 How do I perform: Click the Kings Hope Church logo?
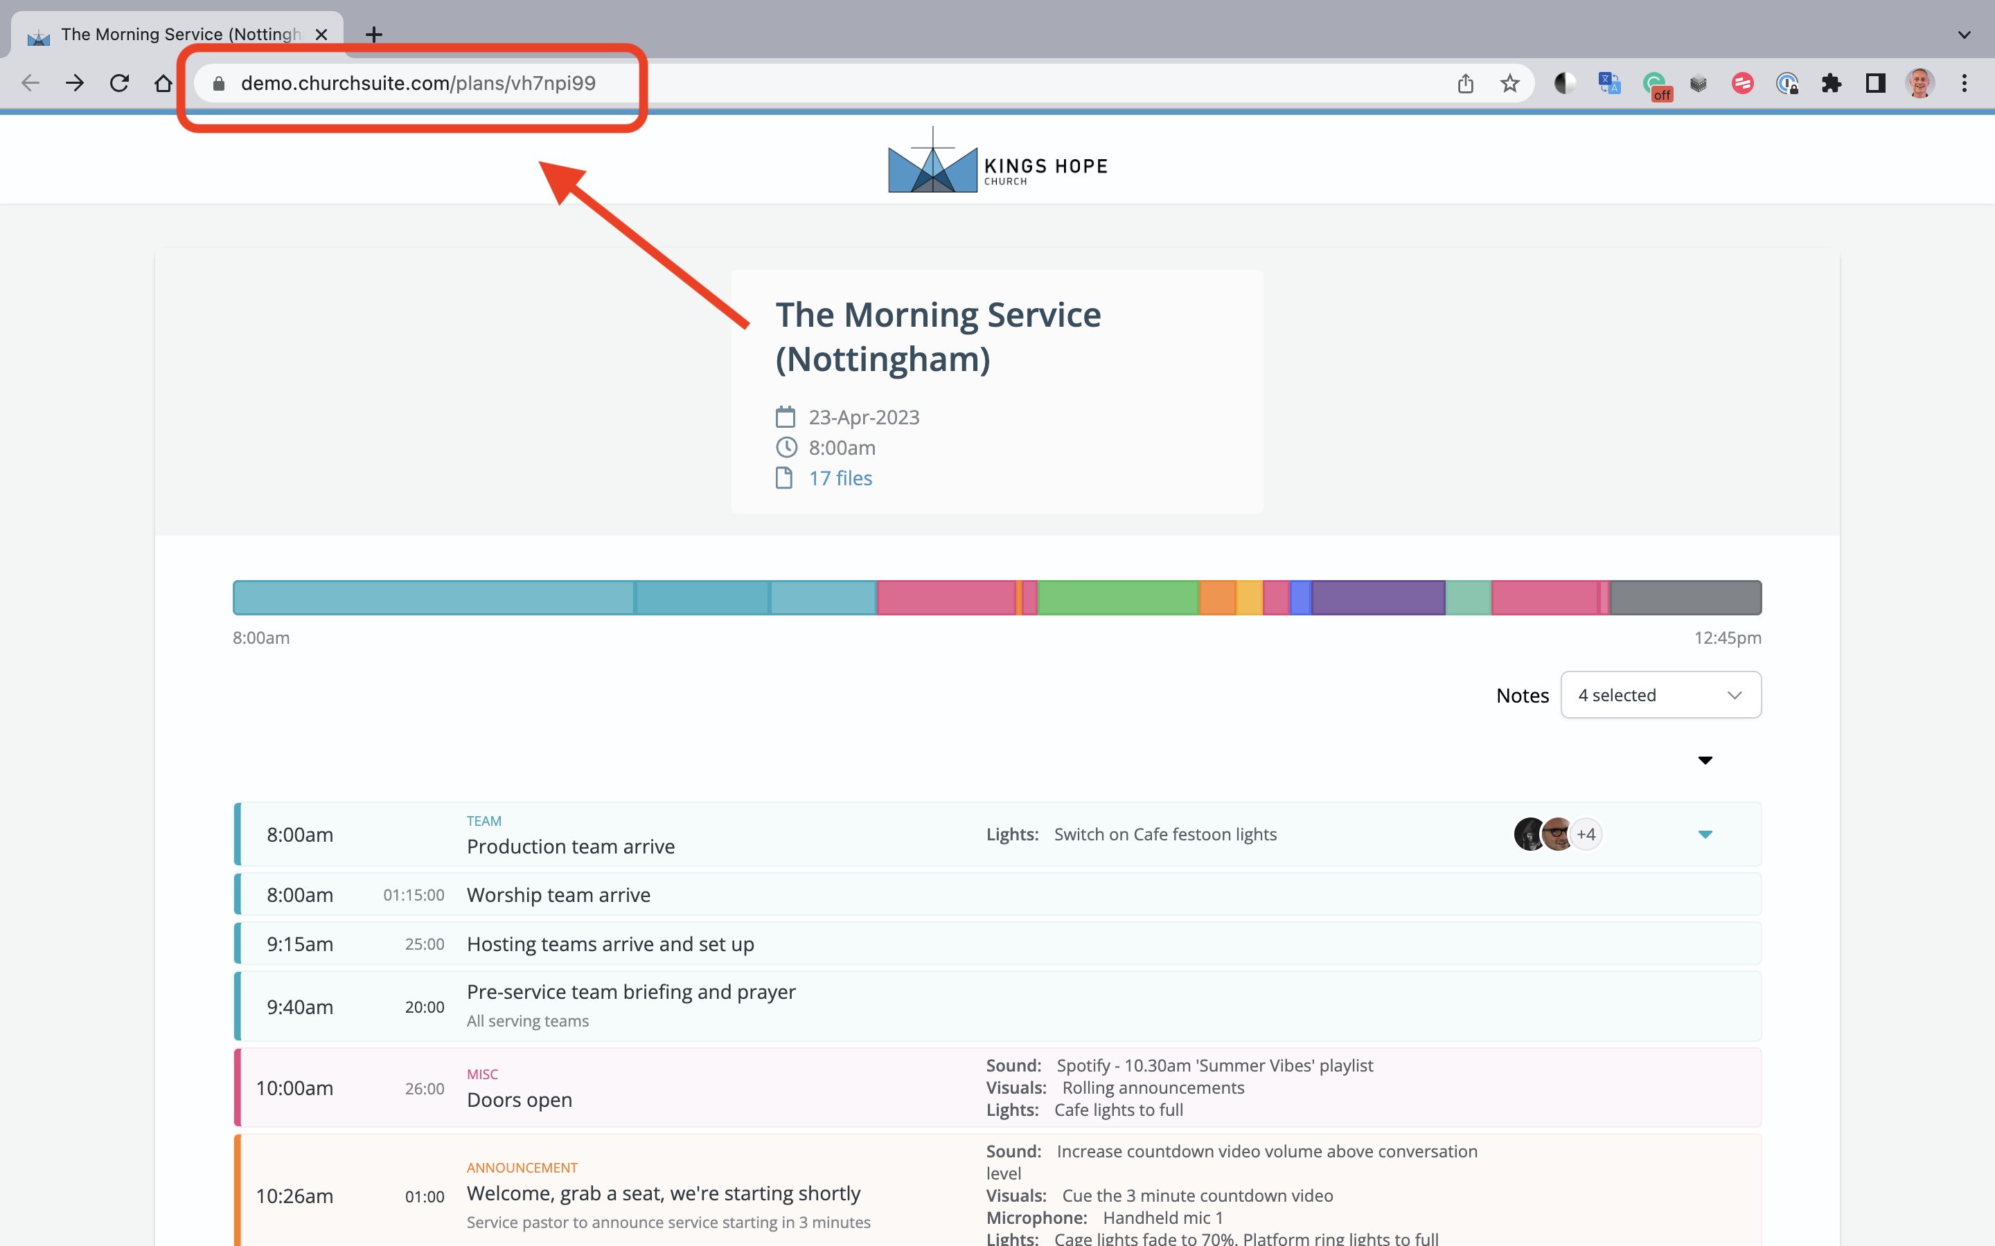point(997,161)
